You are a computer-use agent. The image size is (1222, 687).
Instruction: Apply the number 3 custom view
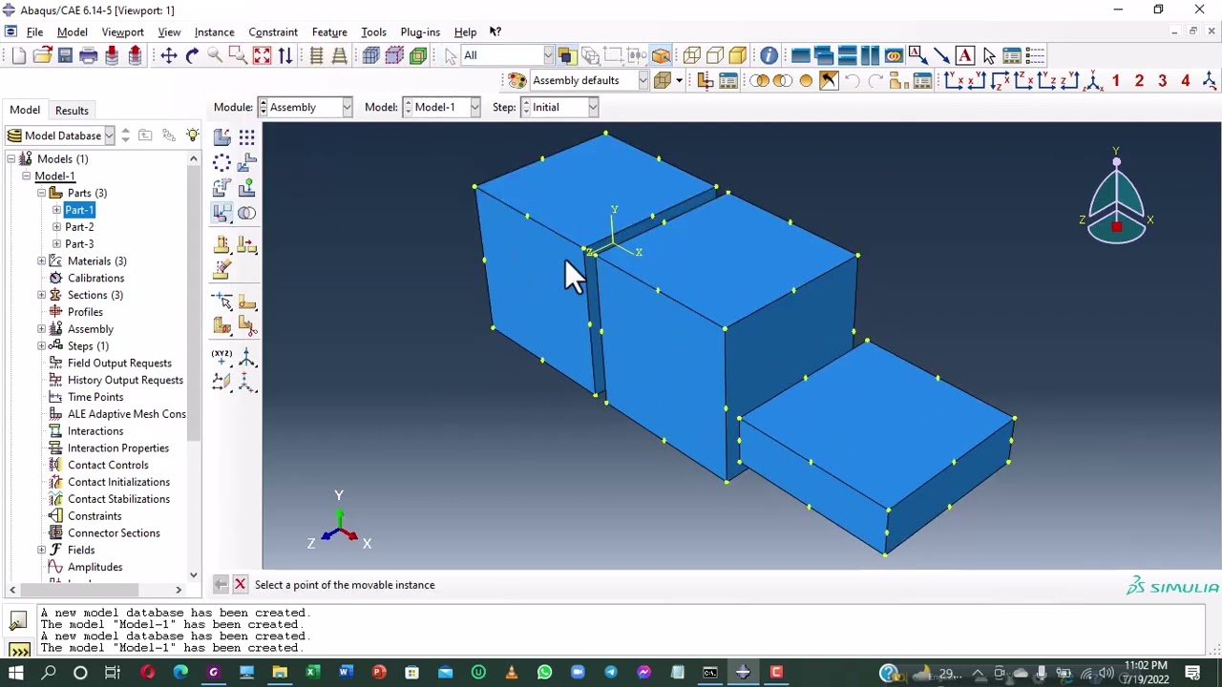click(x=1162, y=81)
